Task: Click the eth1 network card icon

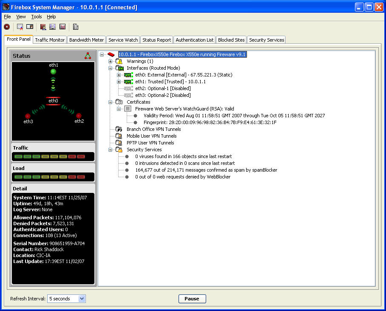Action: coord(128,82)
